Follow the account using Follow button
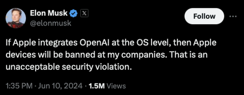 point(204,16)
